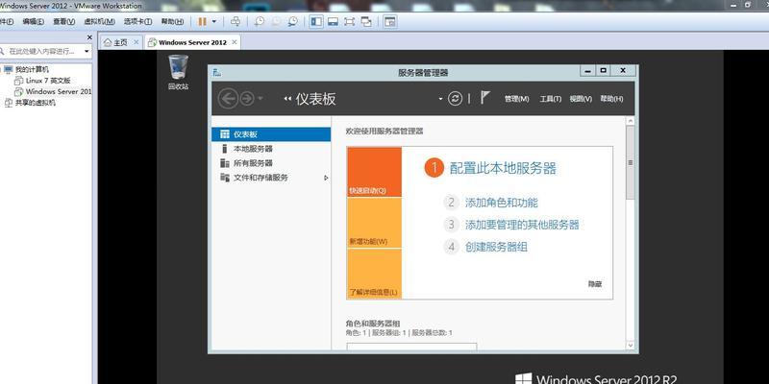This screenshot has width=769, height=384.
Task: Close the VMware library panel
Action: click(x=89, y=37)
